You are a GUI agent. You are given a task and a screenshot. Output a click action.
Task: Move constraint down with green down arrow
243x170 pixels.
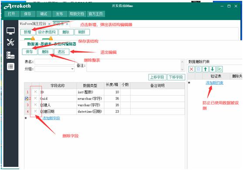(x=213, y=69)
